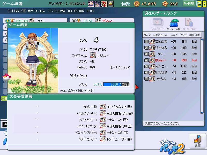Click the bonus value 2871
This screenshot has width=207, height=155.
click(127, 67)
